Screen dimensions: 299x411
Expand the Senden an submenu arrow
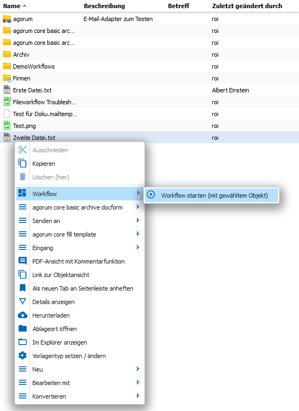[x=138, y=220]
